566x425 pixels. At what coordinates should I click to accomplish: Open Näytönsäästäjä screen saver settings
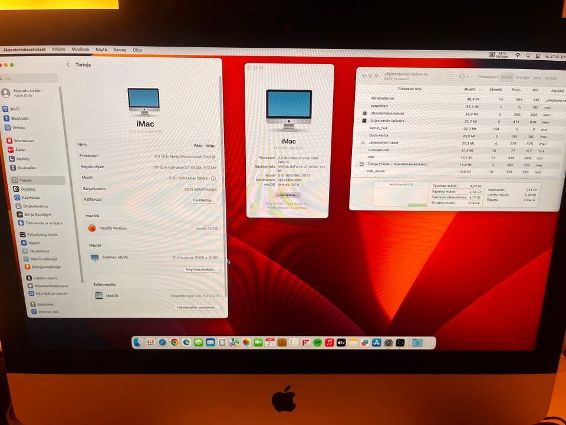click(x=41, y=259)
